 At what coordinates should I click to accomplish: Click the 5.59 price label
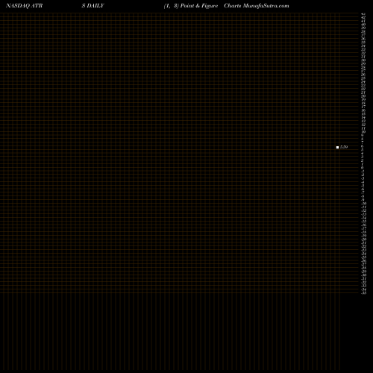coord(344,147)
